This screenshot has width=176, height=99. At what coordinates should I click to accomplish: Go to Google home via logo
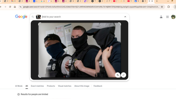(21, 16)
